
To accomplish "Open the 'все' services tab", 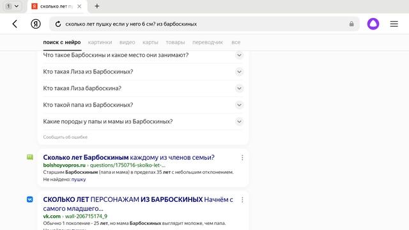I will 236,42.
